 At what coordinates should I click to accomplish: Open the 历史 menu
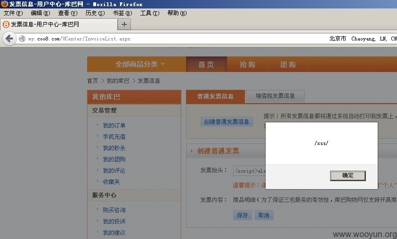(95, 13)
